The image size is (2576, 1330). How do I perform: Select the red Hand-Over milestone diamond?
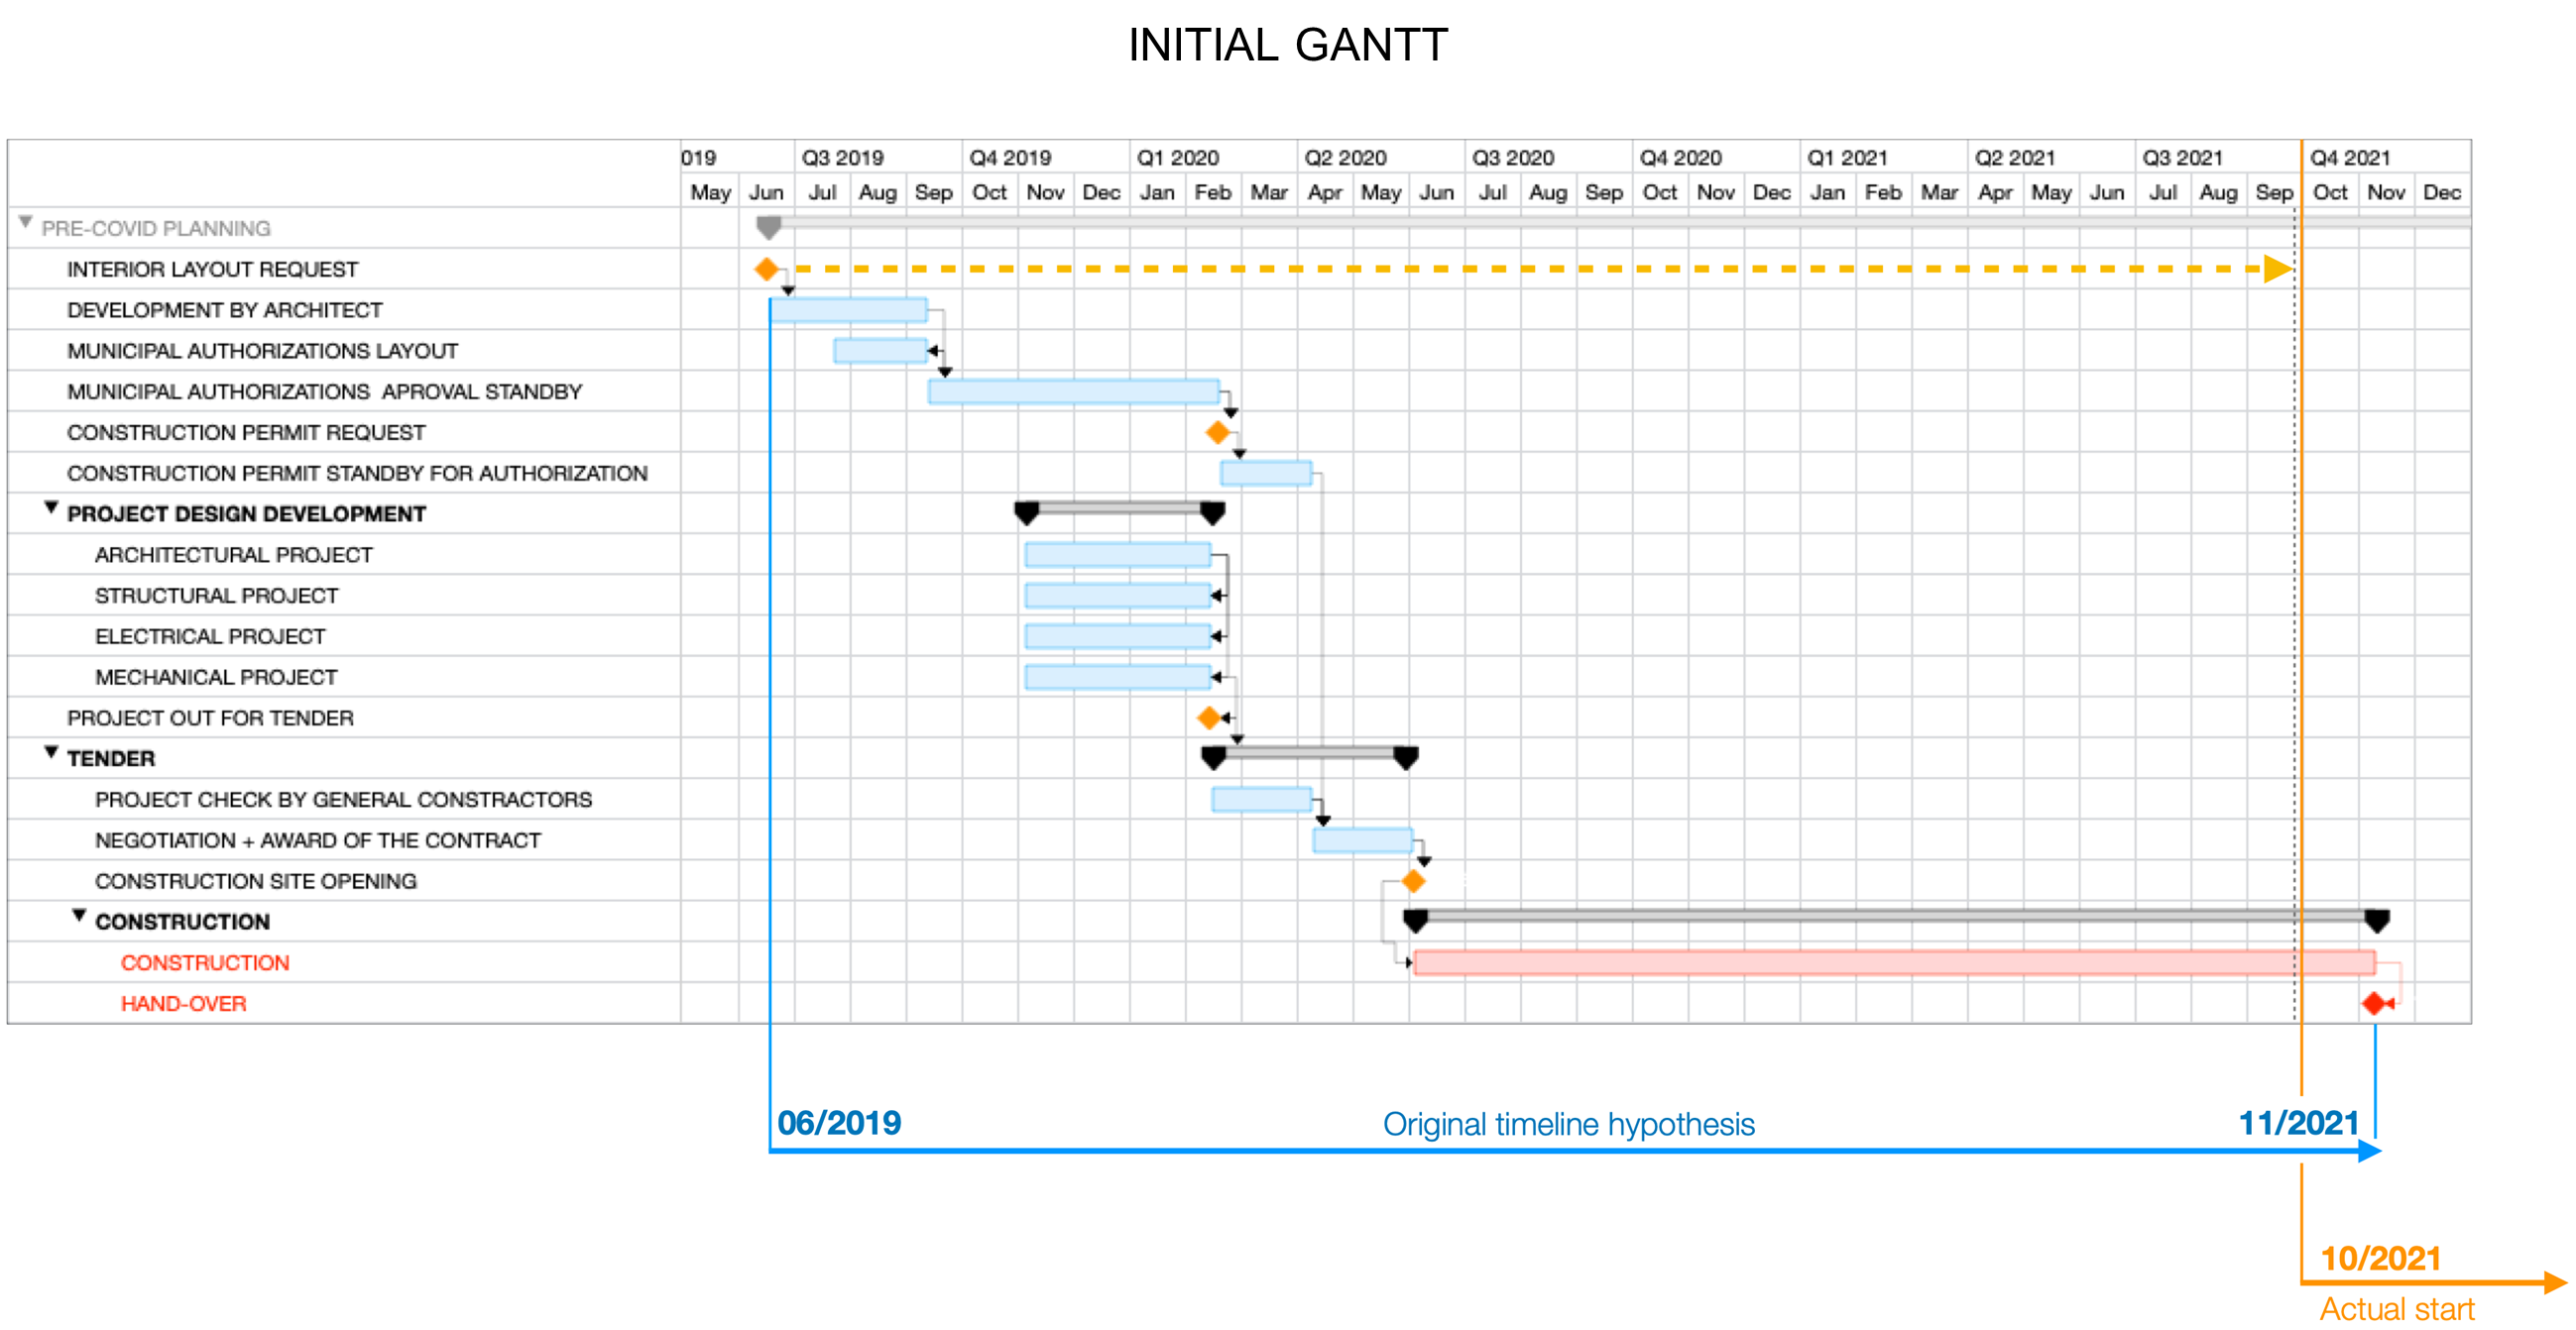coord(2374,1003)
